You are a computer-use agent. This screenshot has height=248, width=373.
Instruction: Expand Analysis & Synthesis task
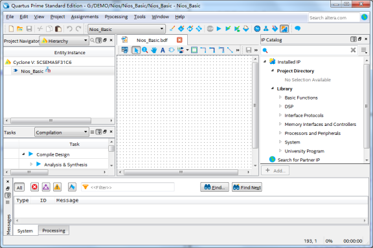[x=31, y=164]
